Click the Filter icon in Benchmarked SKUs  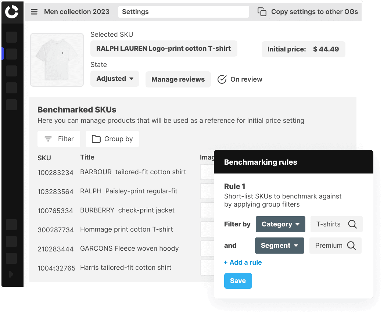pyautogui.click(x=48, y=139)
